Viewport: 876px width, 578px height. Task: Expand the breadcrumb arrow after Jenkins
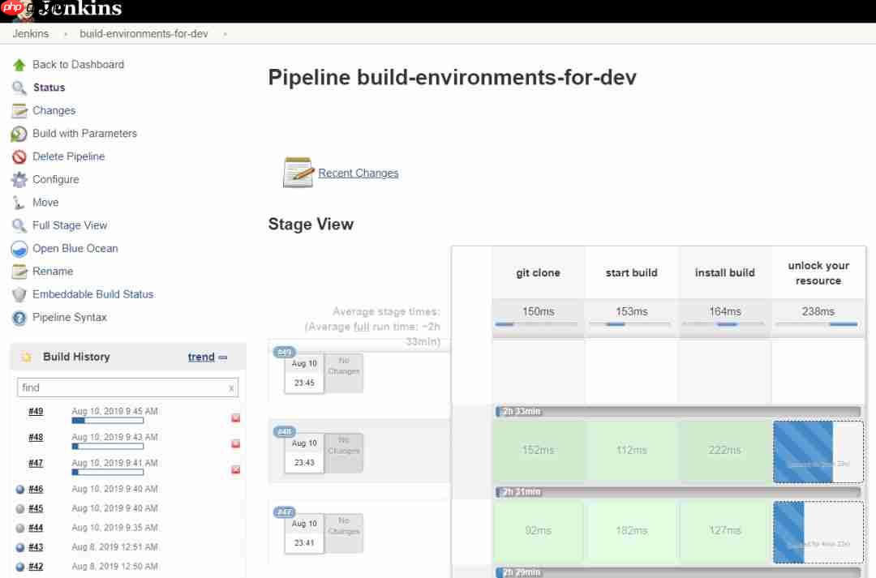pos(65,34)
